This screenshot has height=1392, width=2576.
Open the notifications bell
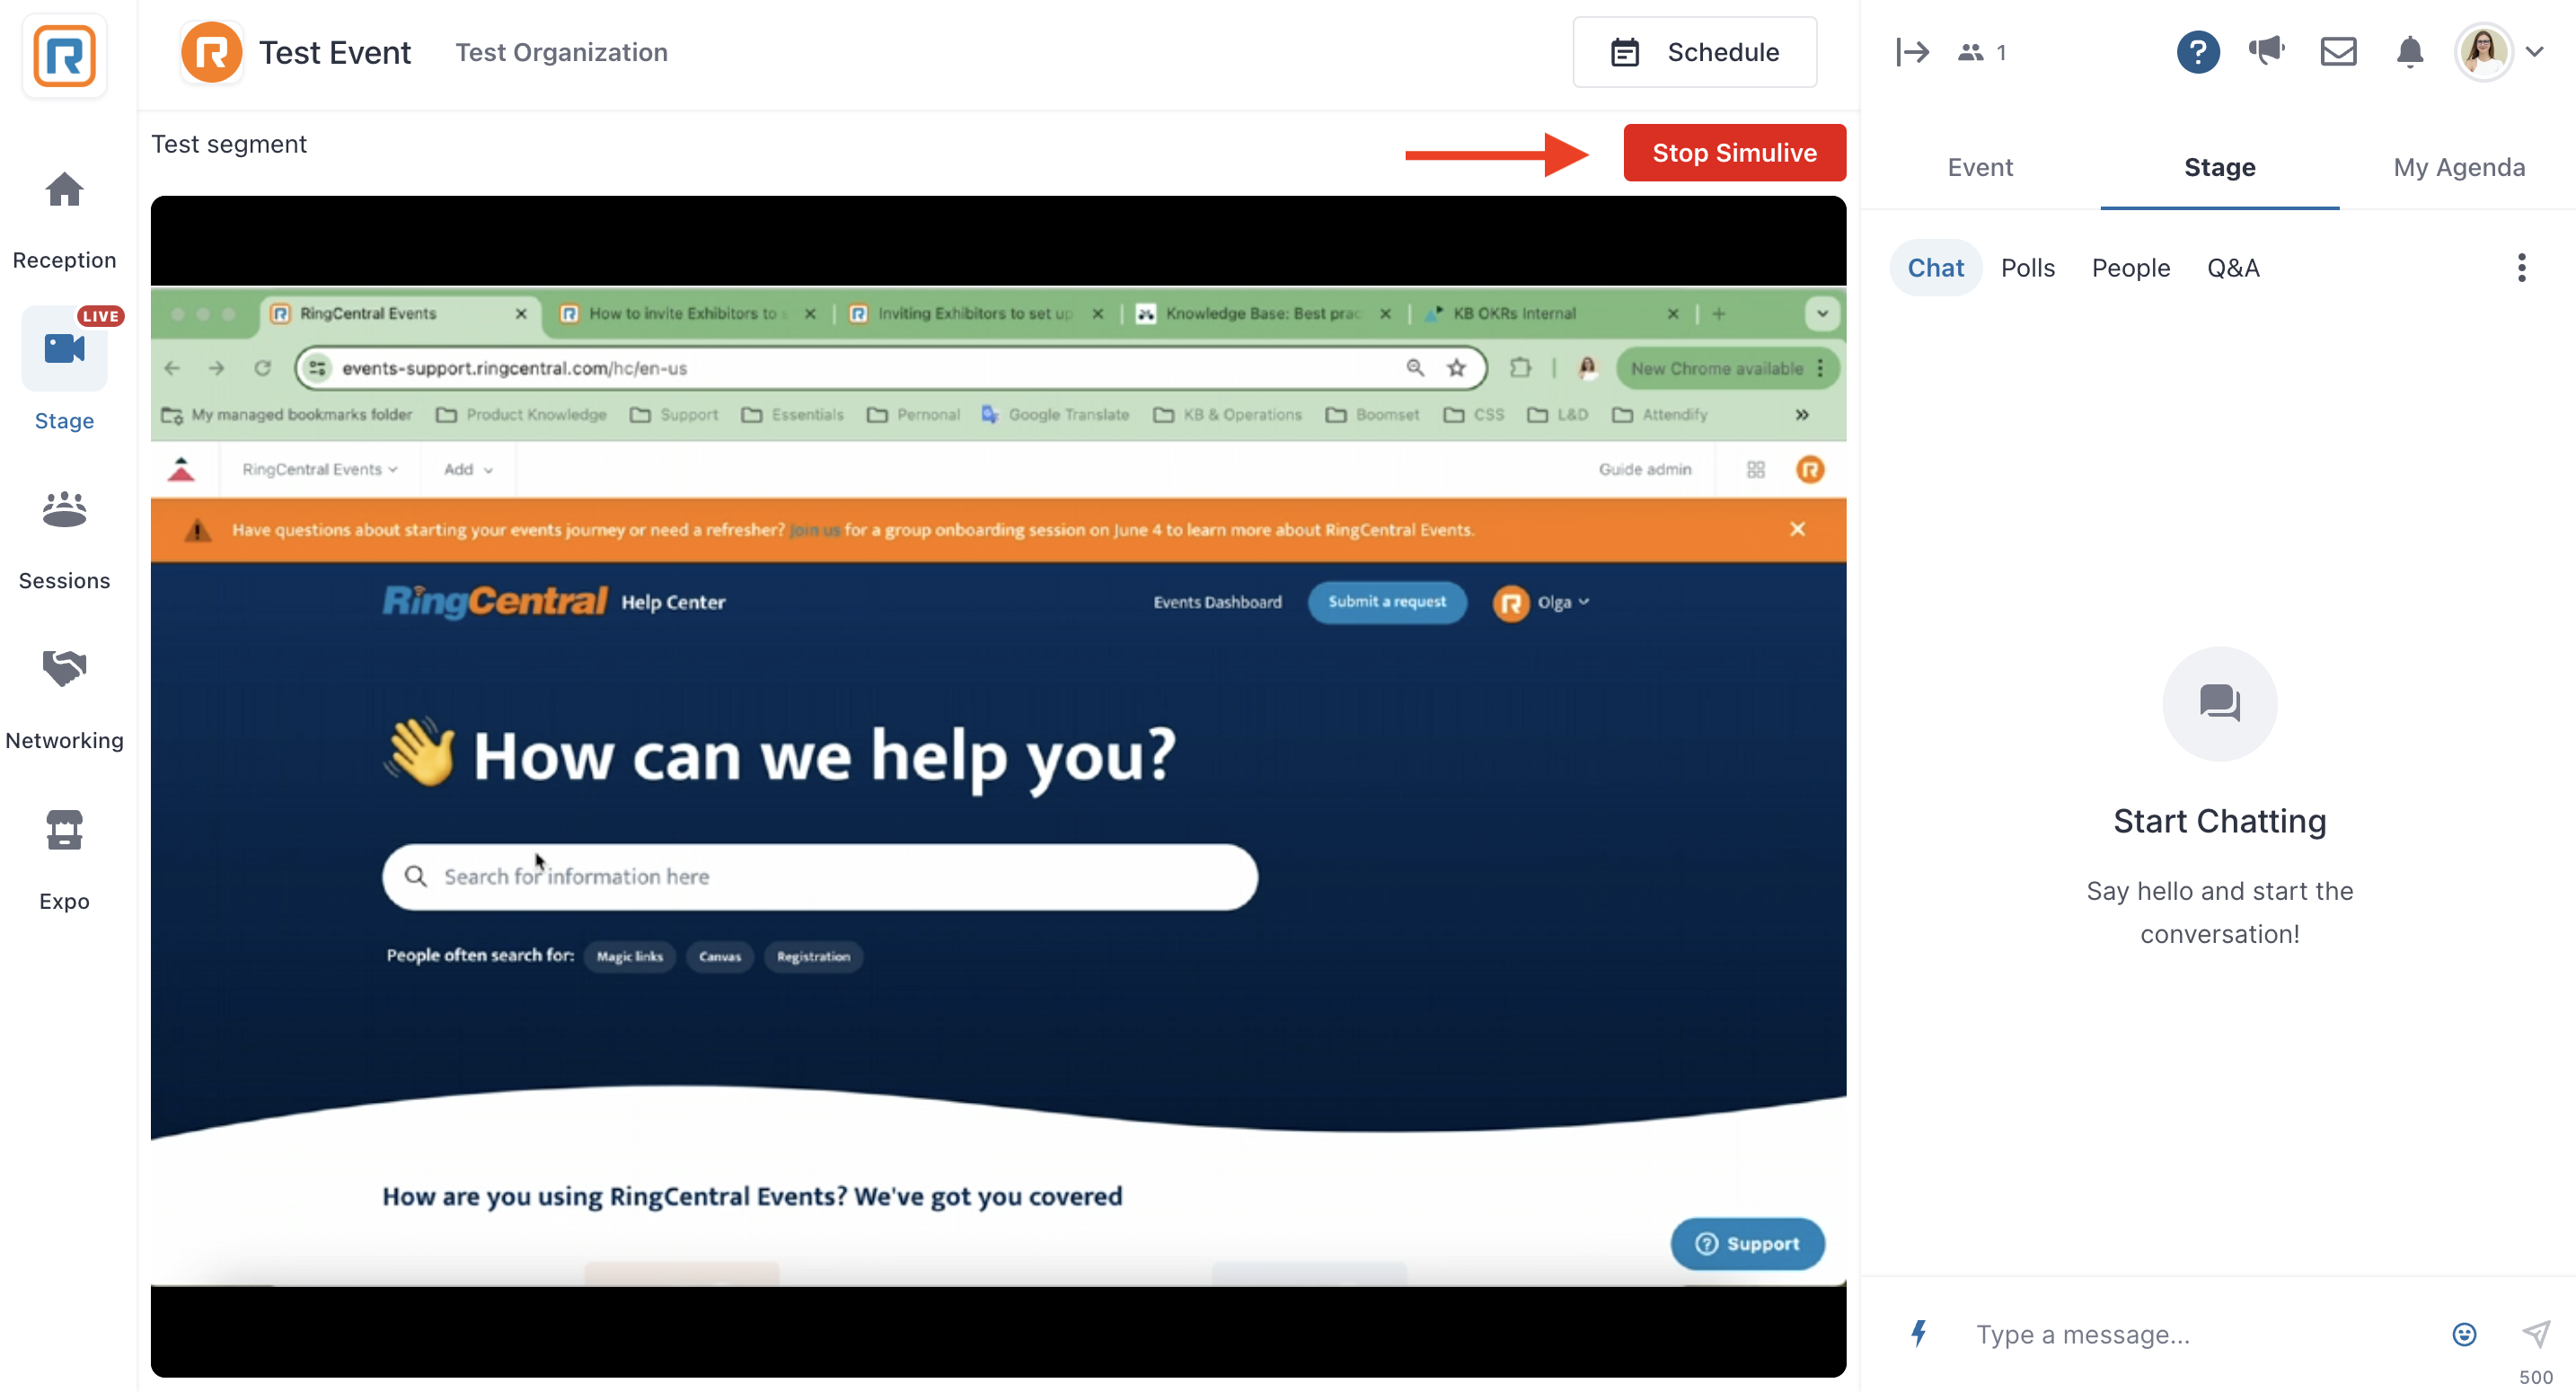click(2410, 52)
